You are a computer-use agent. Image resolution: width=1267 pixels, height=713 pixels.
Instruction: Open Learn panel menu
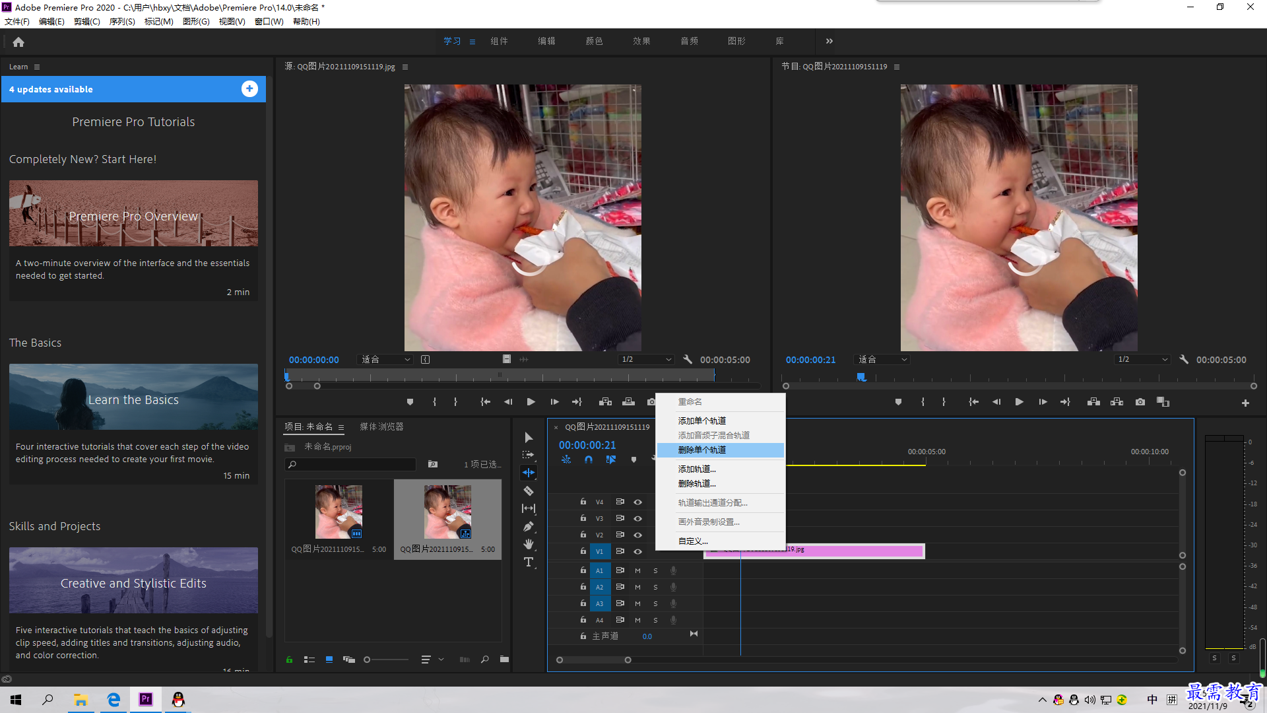tap(37, 67)
